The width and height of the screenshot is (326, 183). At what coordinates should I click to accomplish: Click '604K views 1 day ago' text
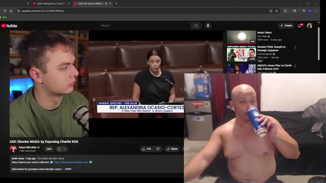[24, 159]
